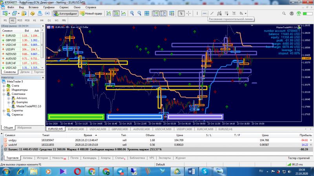Switch to the USDCAD,M30 chart tab

coord(98,129)
